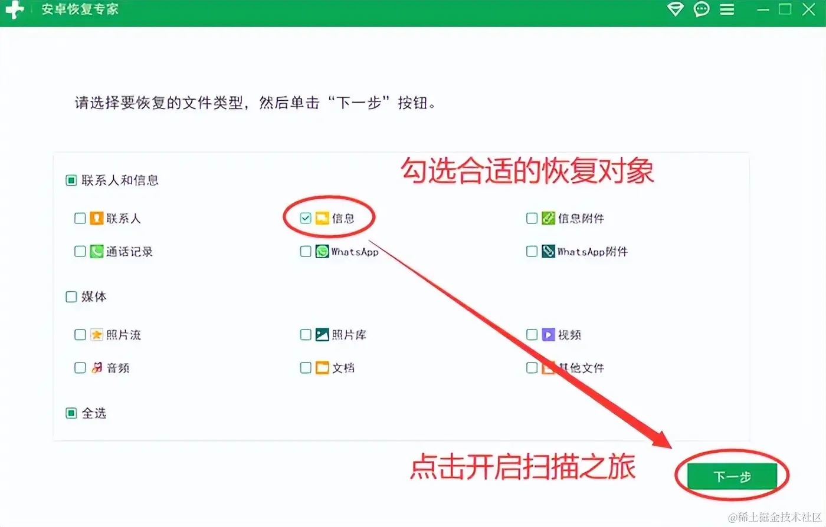
Task: Click the WhatsApp附件 icon
Action: (548, 252)
